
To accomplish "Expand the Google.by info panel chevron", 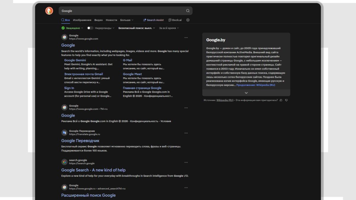I will (x=246, y=93).
